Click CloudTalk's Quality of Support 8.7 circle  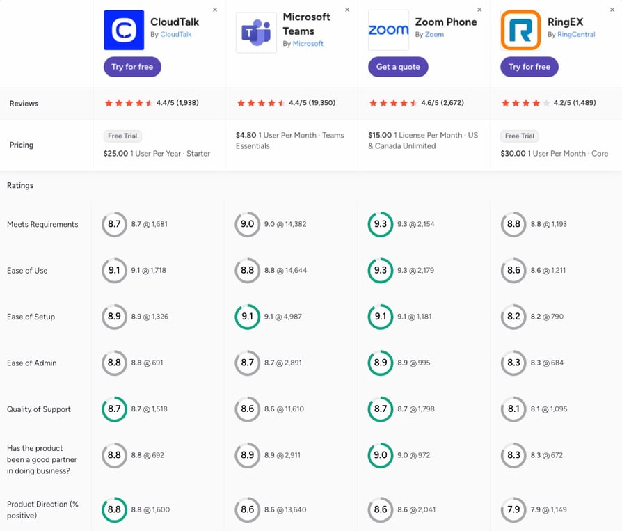click(114, 409)
